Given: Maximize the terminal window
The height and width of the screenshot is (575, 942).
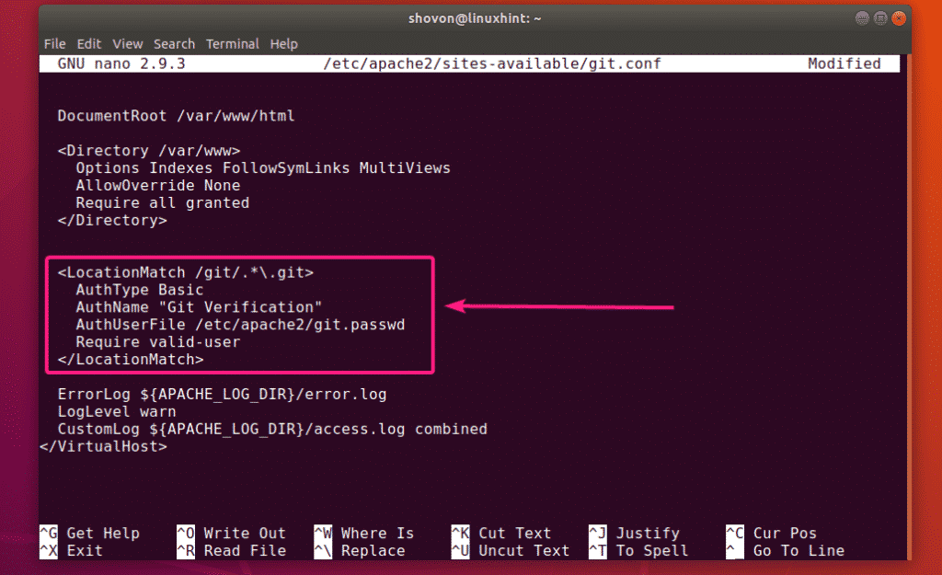Looking at the screenshot, I should pos(880,18).
